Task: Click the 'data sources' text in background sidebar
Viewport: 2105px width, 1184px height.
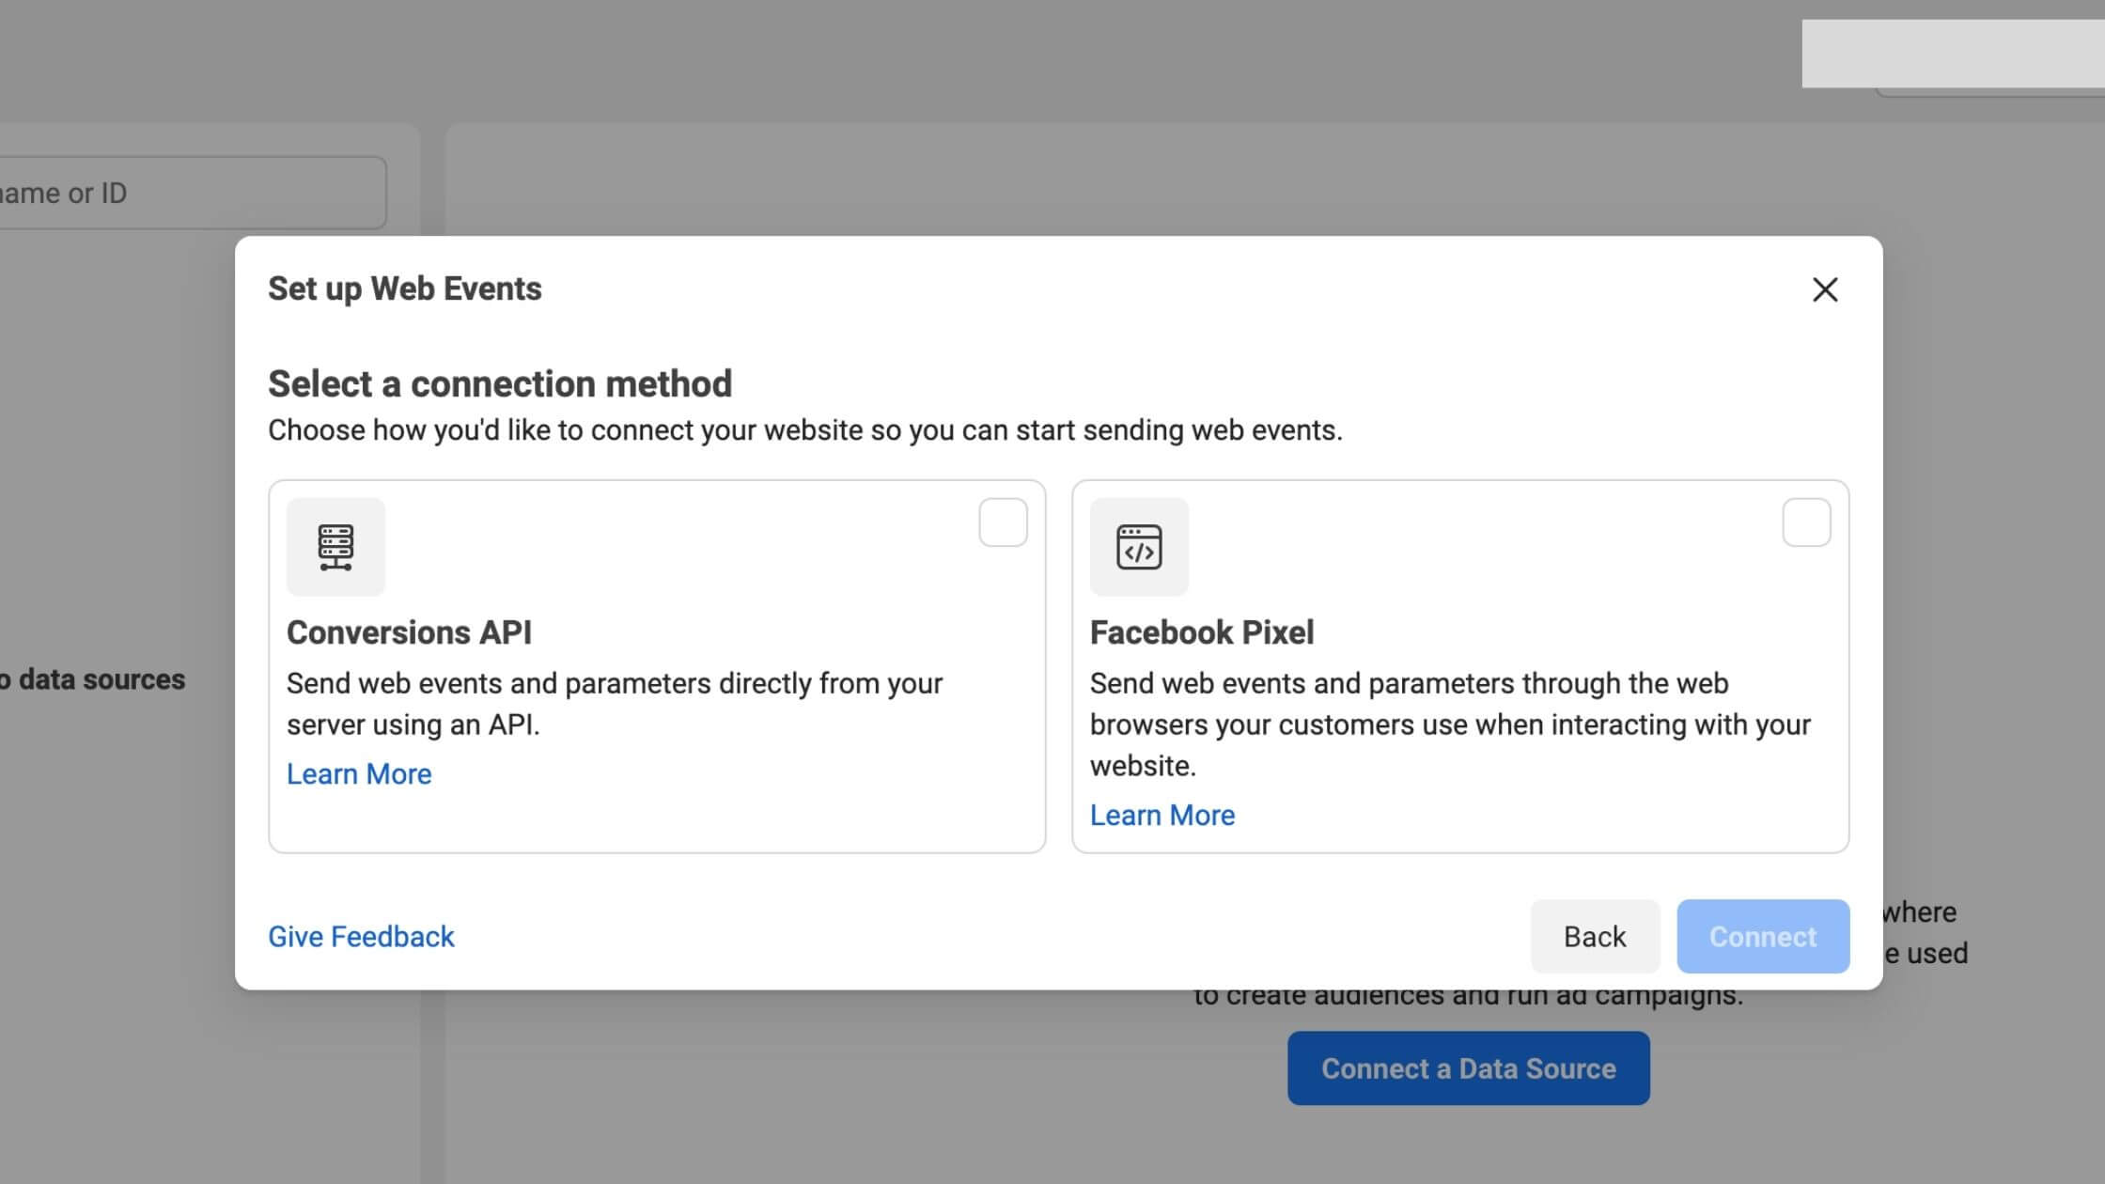Action: [101, 679]
